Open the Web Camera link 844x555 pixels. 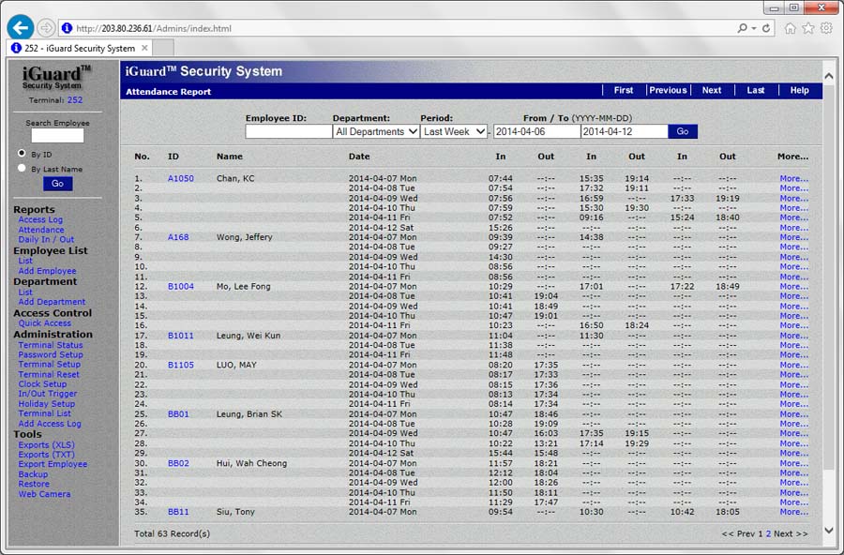(x=44, y=494)
